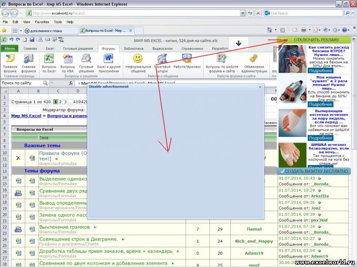
Task: Click the ОТКЛЮЧИТЬ РЕКЛАМУ button
Action: coord(314,40)
